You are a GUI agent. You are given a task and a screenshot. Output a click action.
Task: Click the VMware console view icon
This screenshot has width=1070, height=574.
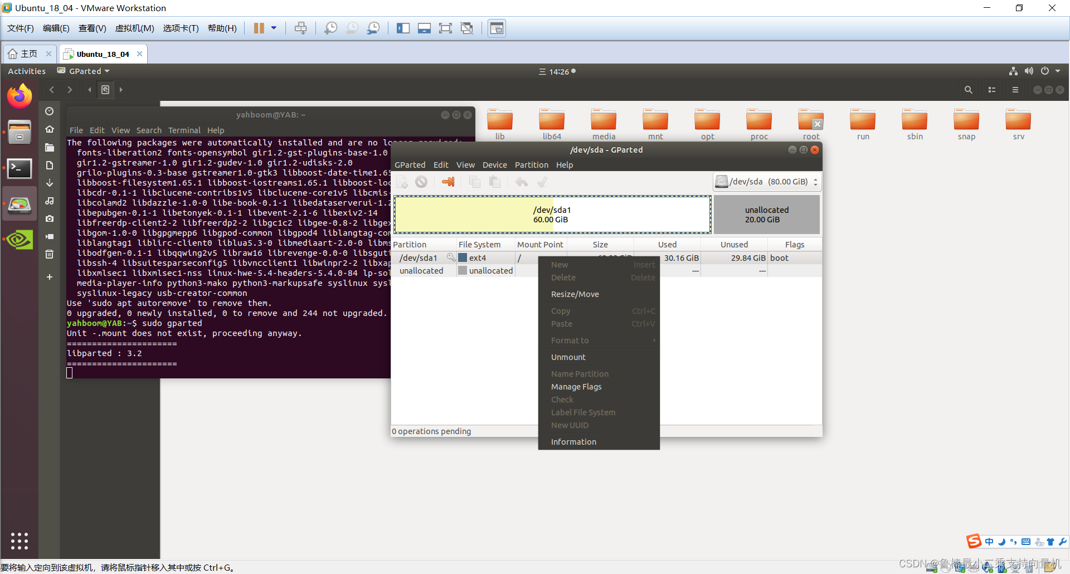coord(497,28)
